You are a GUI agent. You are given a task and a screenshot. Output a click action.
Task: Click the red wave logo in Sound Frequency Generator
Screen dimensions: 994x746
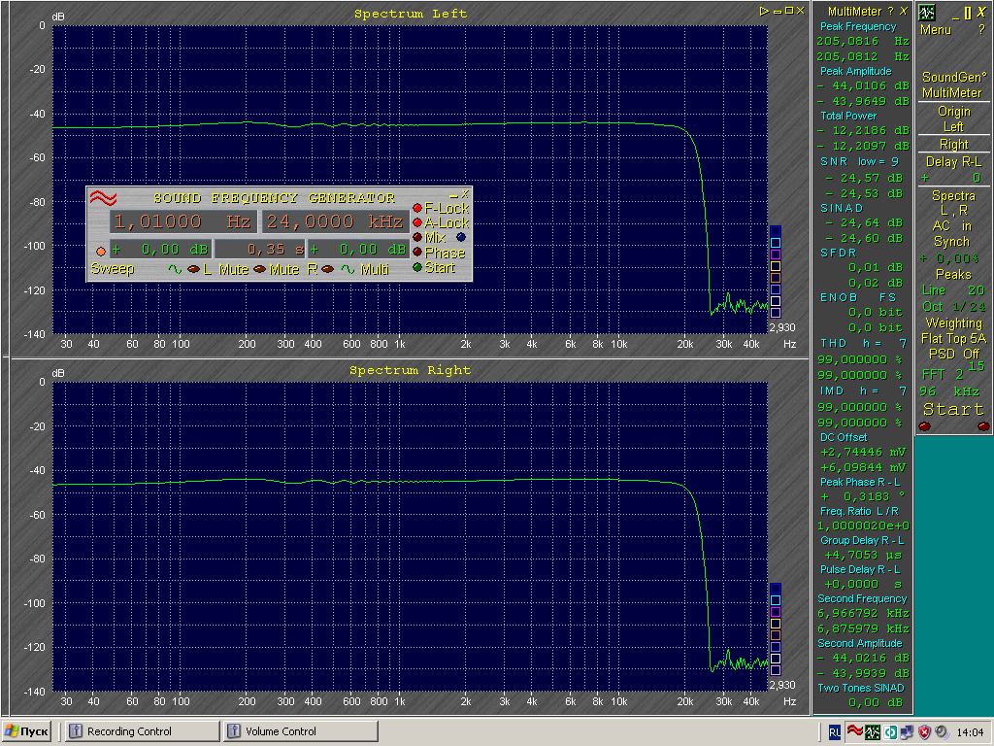click(103, 198)
